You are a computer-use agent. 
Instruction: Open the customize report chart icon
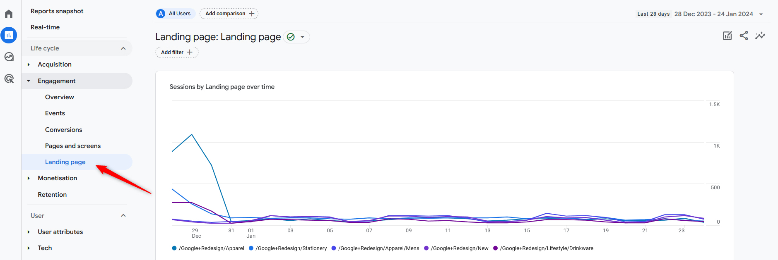tap(727, 36)
